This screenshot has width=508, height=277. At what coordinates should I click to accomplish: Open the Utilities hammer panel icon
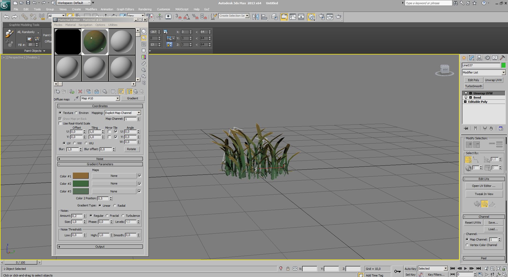502,58
